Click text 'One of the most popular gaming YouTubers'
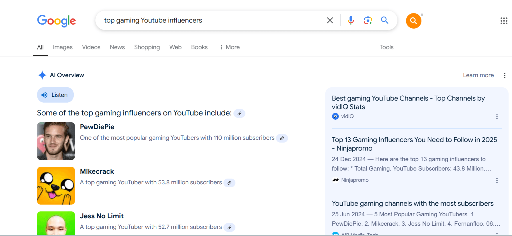Image resolution: width=512 pixels, height=236 pixels. 139,138
